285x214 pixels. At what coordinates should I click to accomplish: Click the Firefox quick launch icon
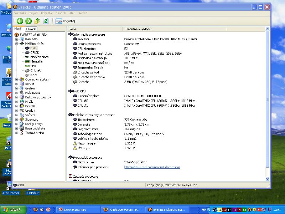35,210
